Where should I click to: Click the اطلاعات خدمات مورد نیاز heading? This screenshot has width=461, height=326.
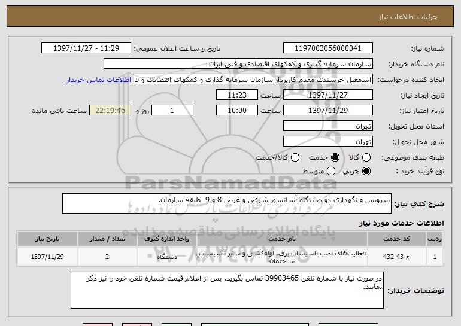pos(401,223)
